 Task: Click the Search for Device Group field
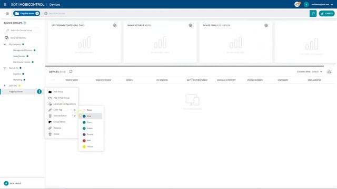pyautogui.click(x=22, y=30)
